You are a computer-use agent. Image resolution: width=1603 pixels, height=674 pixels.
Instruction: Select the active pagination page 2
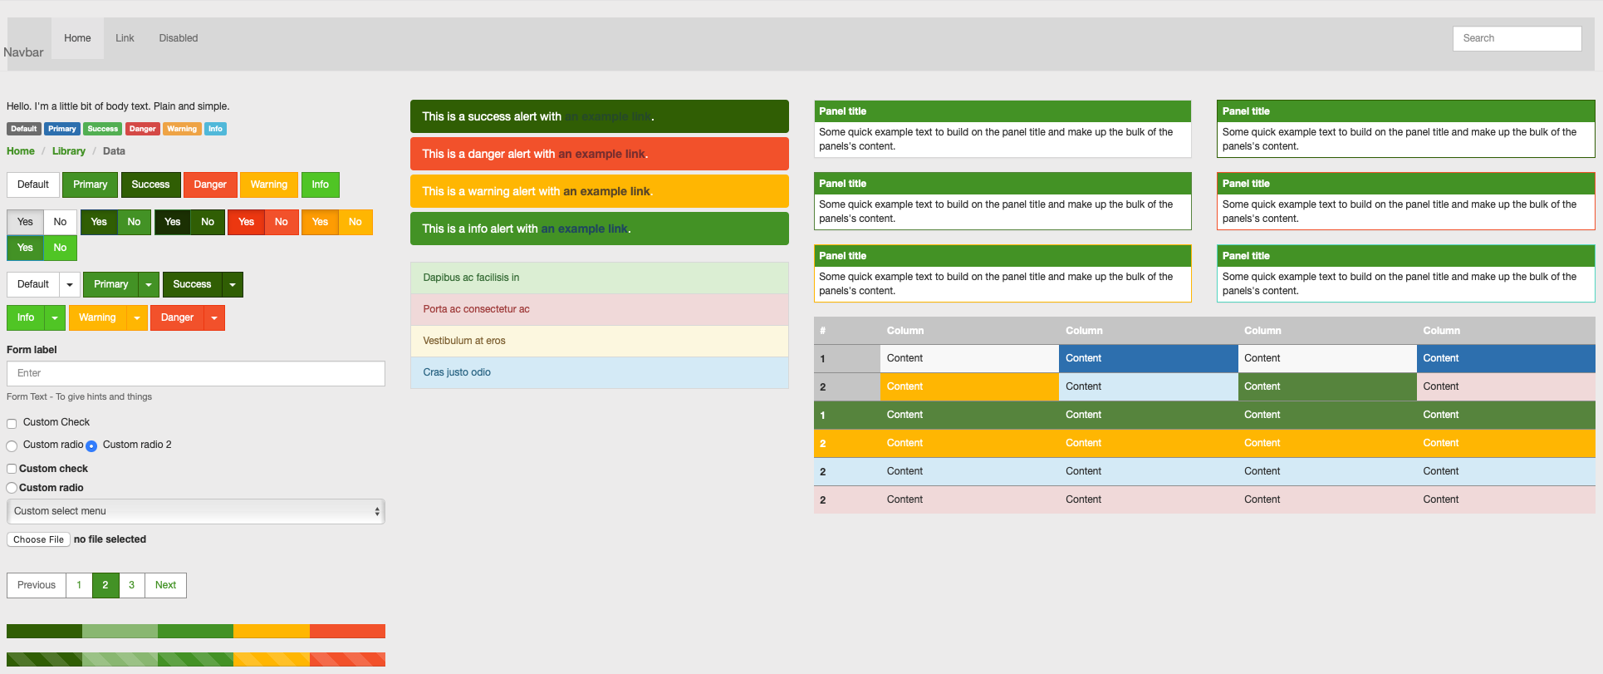click(105, 585)
